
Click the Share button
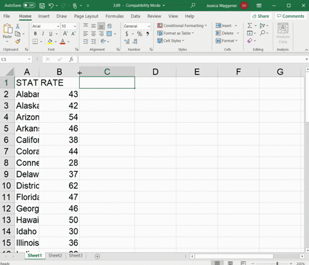click(261, 16)
